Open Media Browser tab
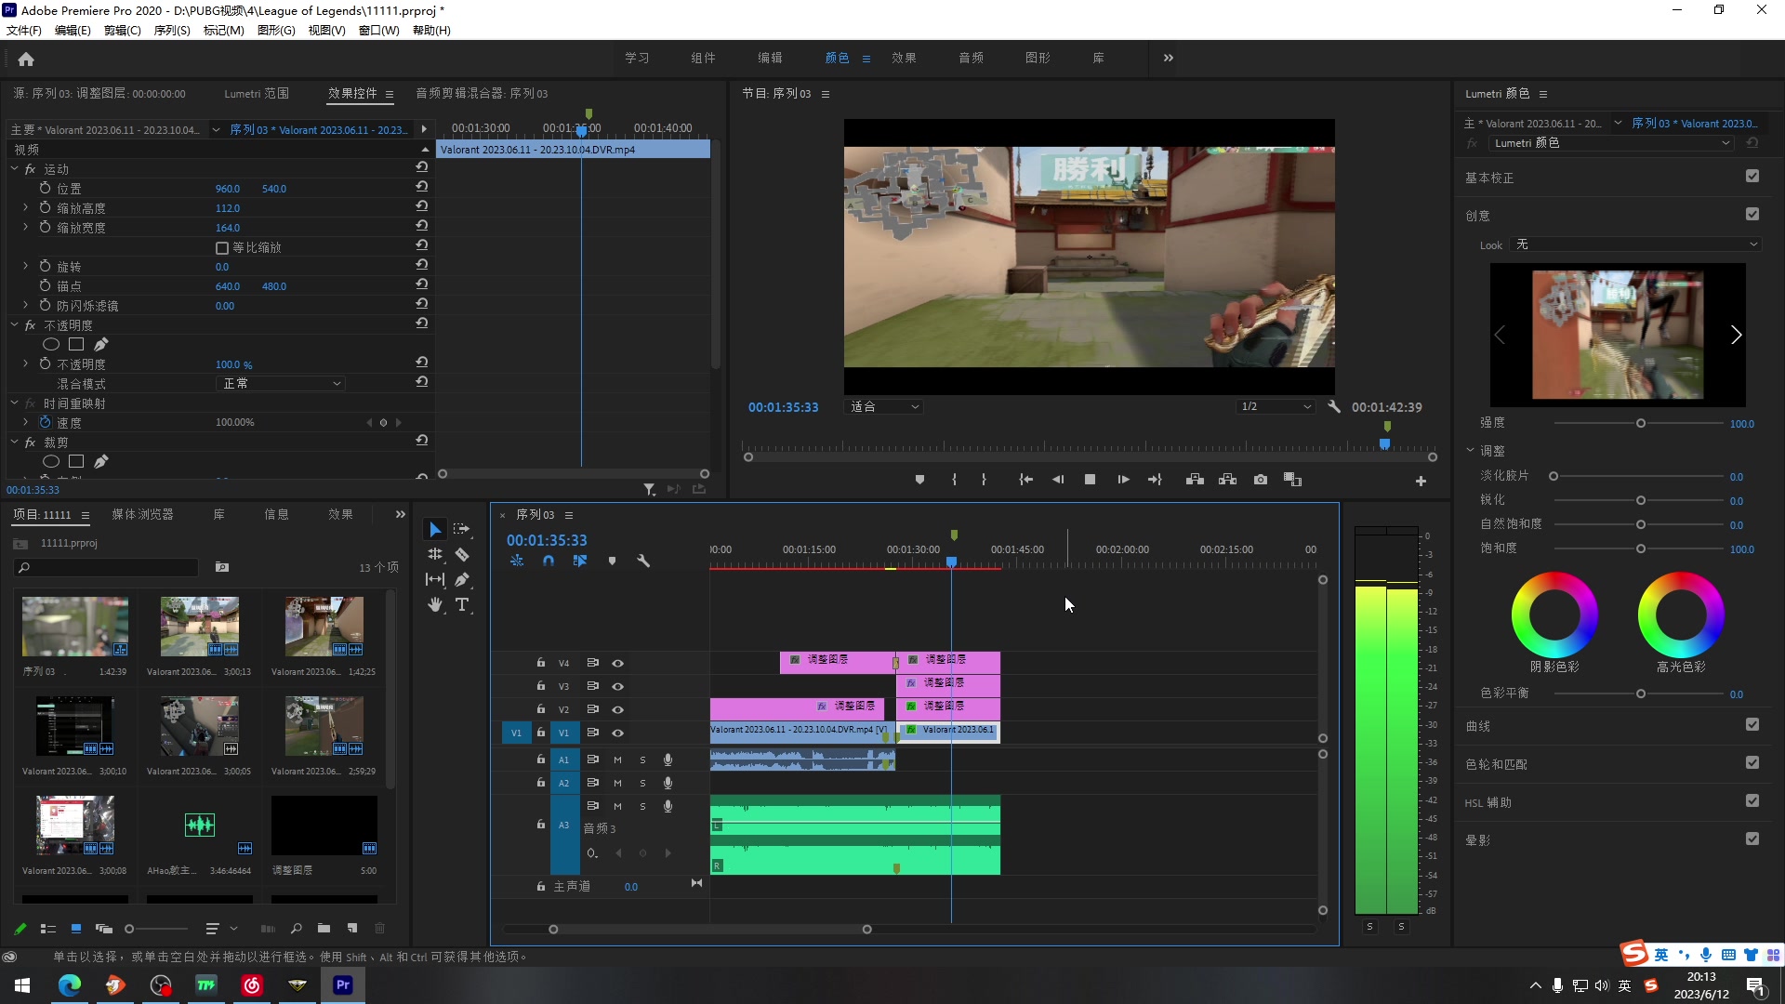This screenshot has height=1004, width=1785. 142,514
